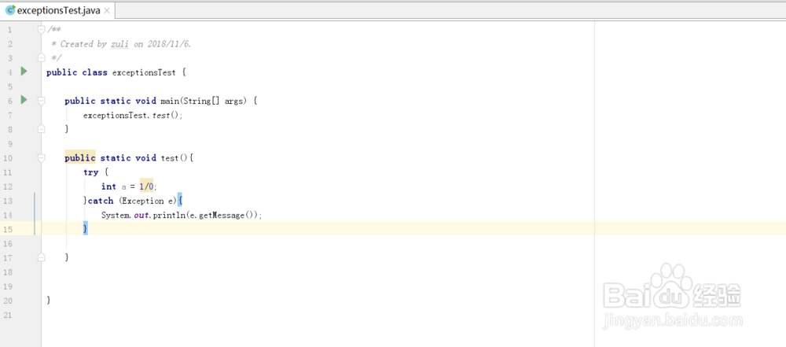Click run arrow beside class exceptionsTest
The width and height of the screenshot is (786, 347).
[24, 72]
